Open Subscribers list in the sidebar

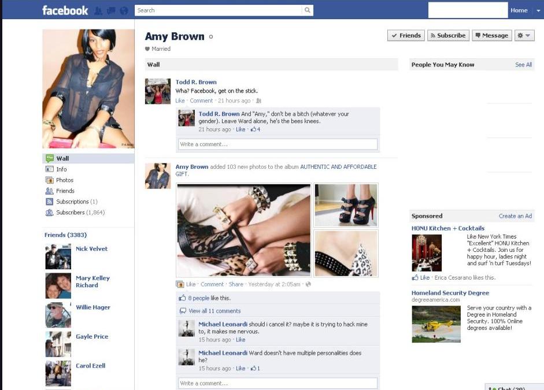[x=70, y=213]
